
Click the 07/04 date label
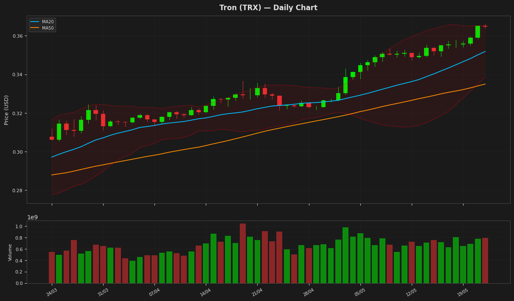[154, 292]
